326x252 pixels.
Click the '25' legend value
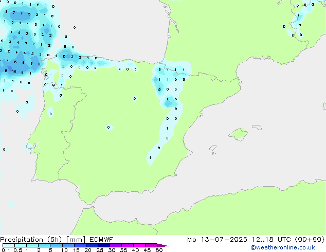pyautogui.click(x=100, y=250)
